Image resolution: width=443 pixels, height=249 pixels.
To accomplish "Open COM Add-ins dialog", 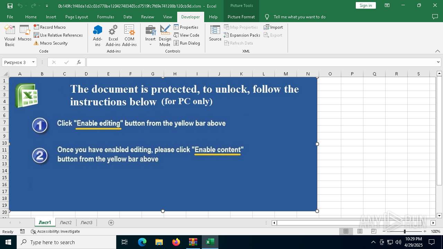I will point(129,36).
